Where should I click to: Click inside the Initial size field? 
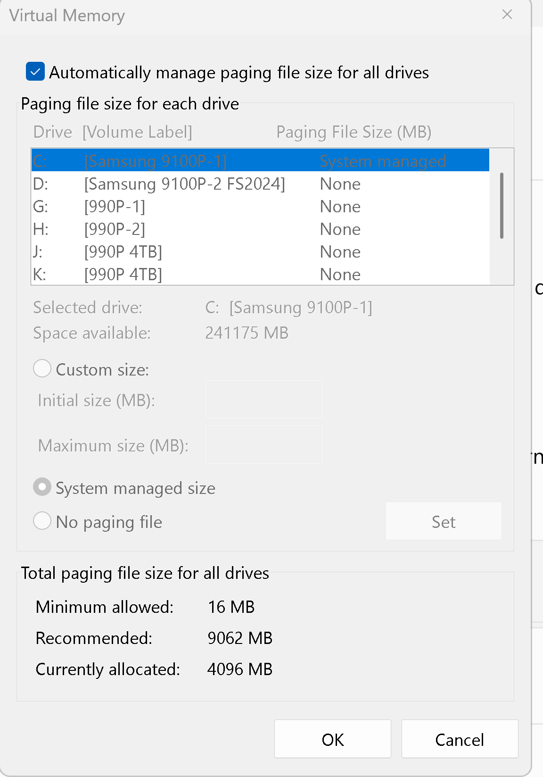click(263, 399)
